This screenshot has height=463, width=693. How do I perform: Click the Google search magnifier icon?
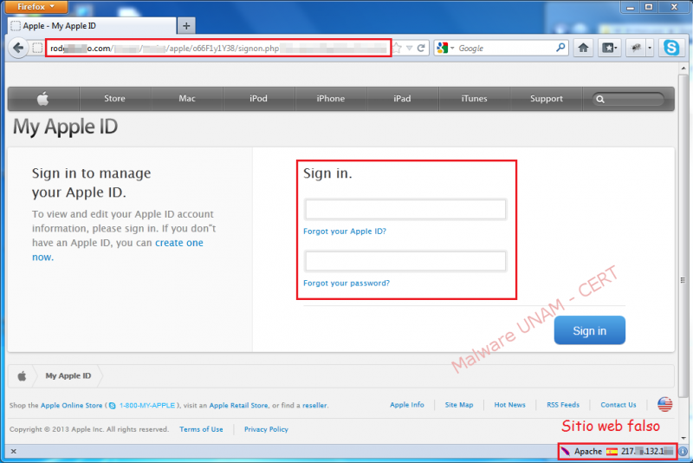pyautogui.click(x=560, y=48)
